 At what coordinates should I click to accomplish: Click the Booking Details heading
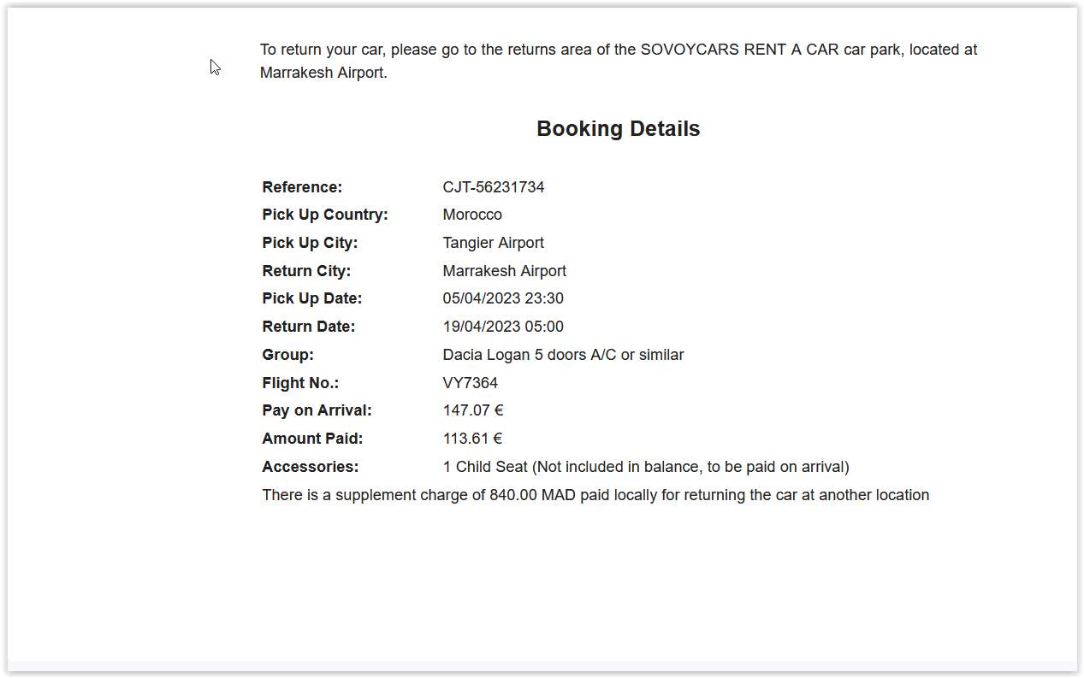click(x=618, y=128)
